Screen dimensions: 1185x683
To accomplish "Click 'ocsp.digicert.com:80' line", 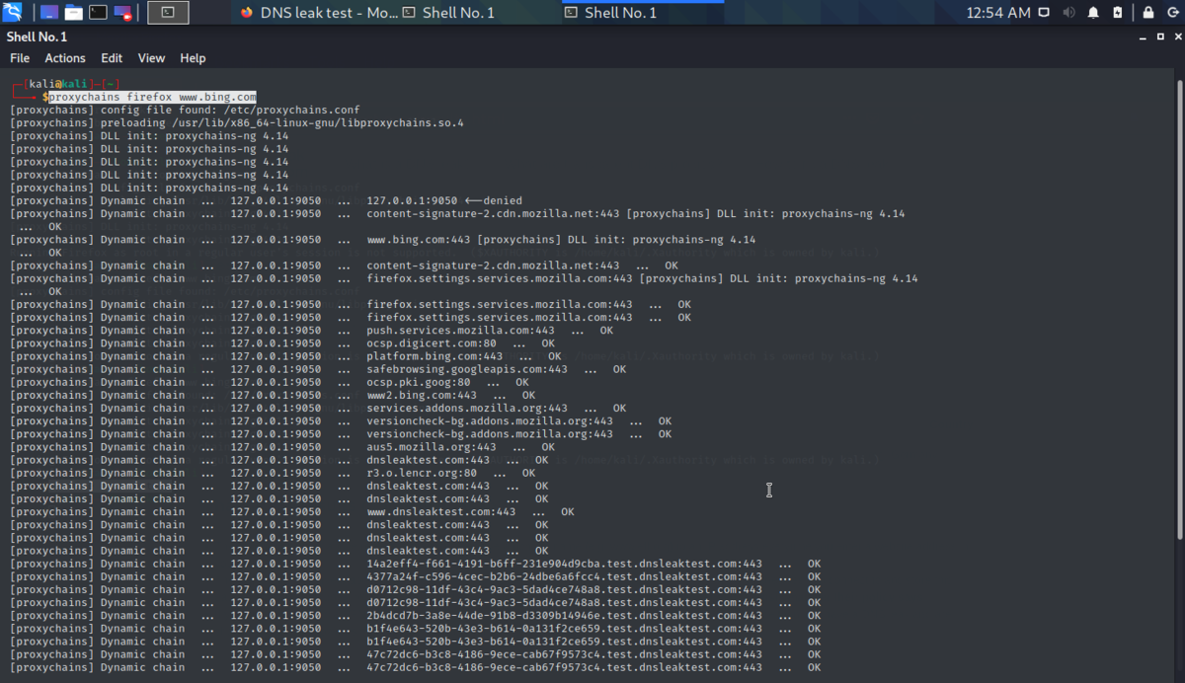I will tap(432, 343).
